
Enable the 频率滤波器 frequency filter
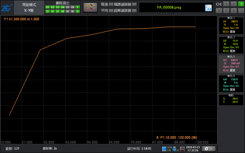coord(134,11)
